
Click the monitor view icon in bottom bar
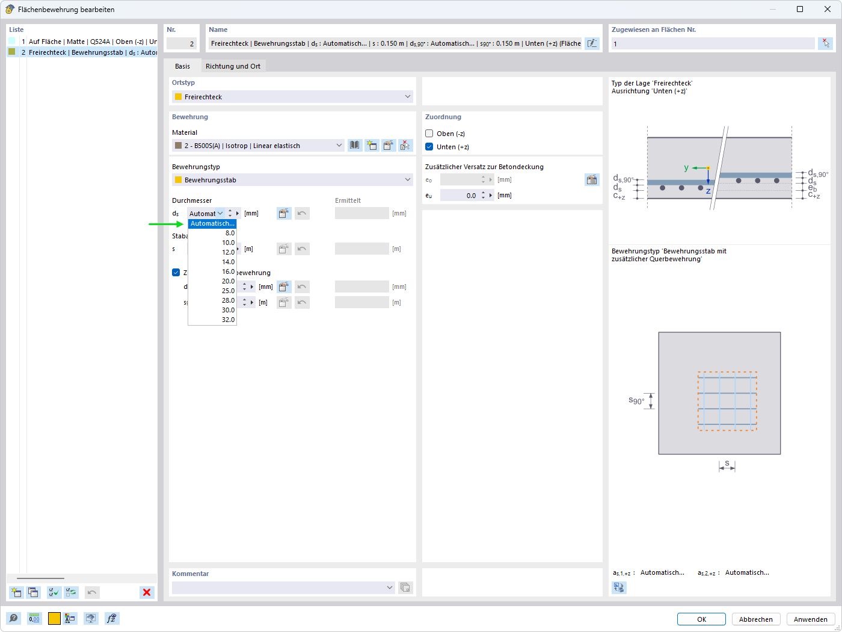tap(91, 618)
